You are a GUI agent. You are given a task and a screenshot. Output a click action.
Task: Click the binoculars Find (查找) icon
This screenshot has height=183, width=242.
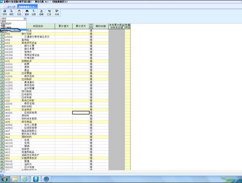(27, 12)
